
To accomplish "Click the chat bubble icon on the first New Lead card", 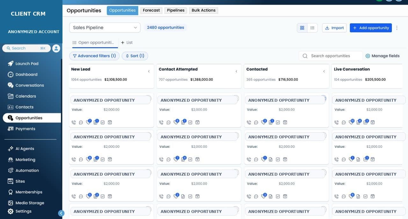I will coord(81,122).
